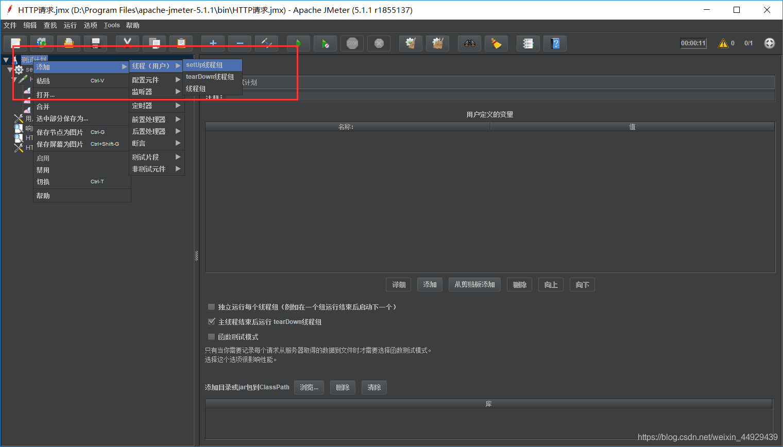The width and height of the screenshot is (783, 447).
Task: Click the Clear All brooms toolbar icon
Action: (437, 43)
